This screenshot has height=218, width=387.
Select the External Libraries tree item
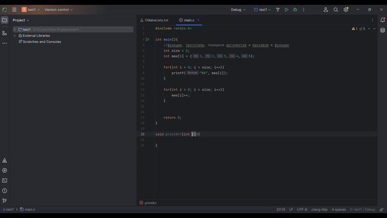(34, 36)
